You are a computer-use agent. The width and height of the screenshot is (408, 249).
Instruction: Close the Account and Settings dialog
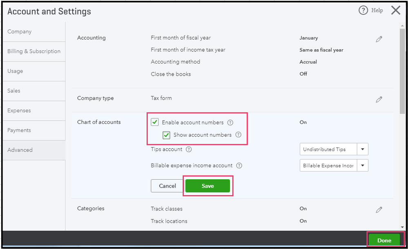[x=395, y=11]
